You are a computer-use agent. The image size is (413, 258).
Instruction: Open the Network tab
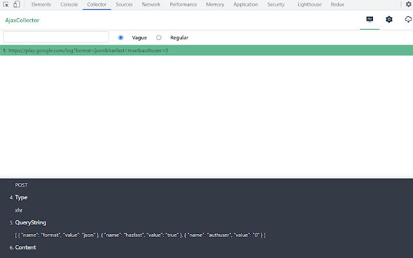tap(151, 5)
